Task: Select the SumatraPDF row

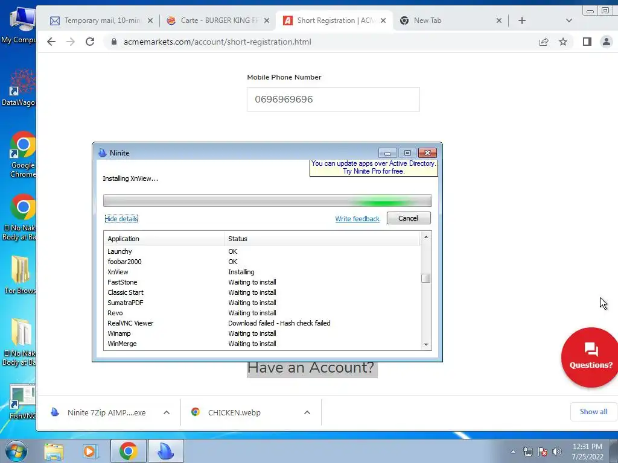Action: pos(262,303)
